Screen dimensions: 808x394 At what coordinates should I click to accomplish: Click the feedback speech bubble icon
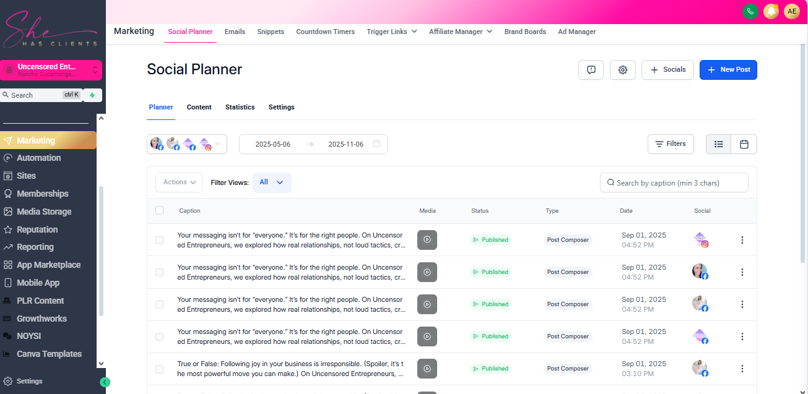(591, 70)
